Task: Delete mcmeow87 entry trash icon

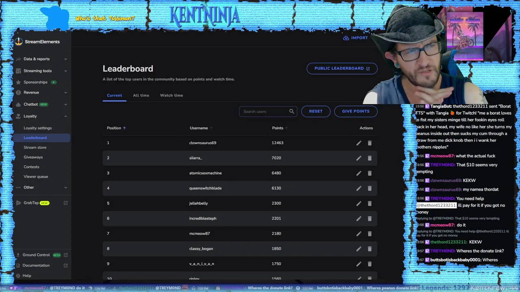Action: pos(370,234)
